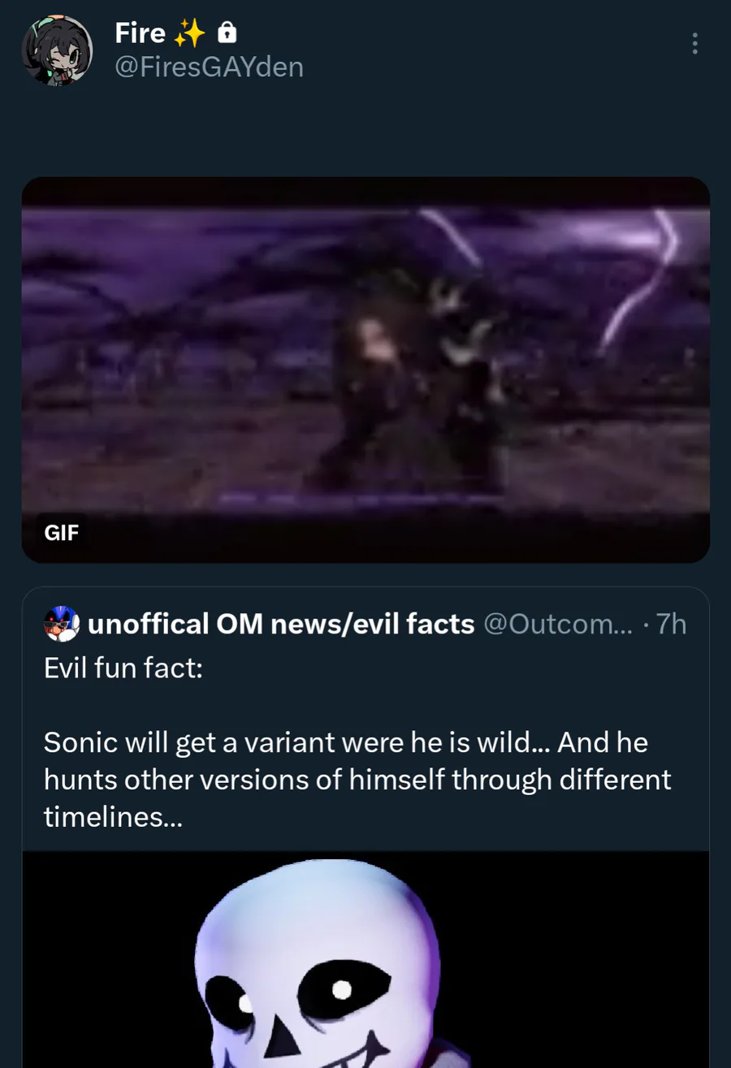The image size is (731, 1068).
Task: Click the GIF badge label
Action: click(62, 533)
